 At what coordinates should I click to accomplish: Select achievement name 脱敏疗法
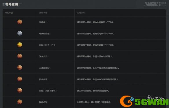pyautogui.click(x=43, y=102)
